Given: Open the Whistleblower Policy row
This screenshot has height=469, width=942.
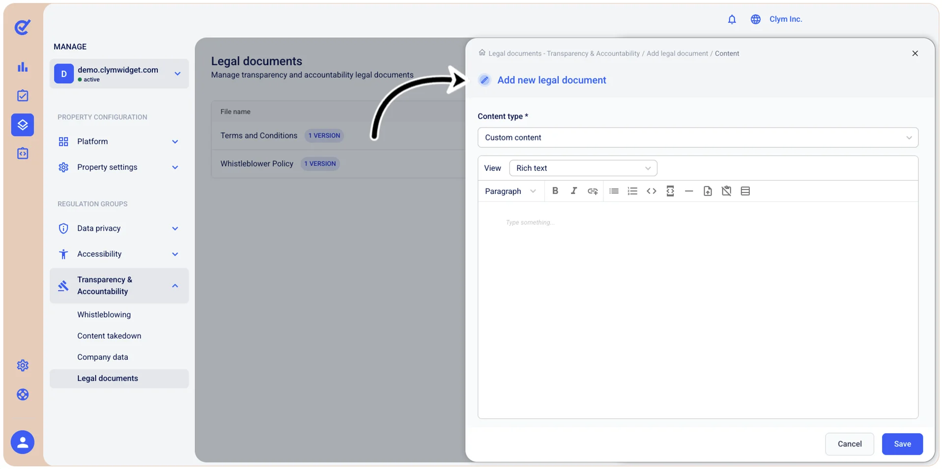Looking at the screenshot, I should (338, 164).
